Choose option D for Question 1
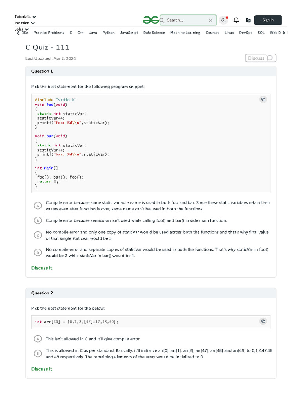The image size is (301, 401). point(38,253)
